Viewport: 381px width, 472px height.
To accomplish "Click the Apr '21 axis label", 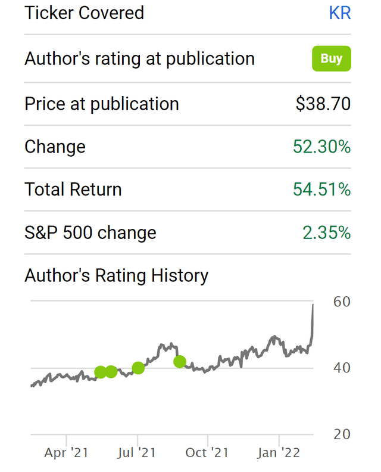I will point(66,453).
